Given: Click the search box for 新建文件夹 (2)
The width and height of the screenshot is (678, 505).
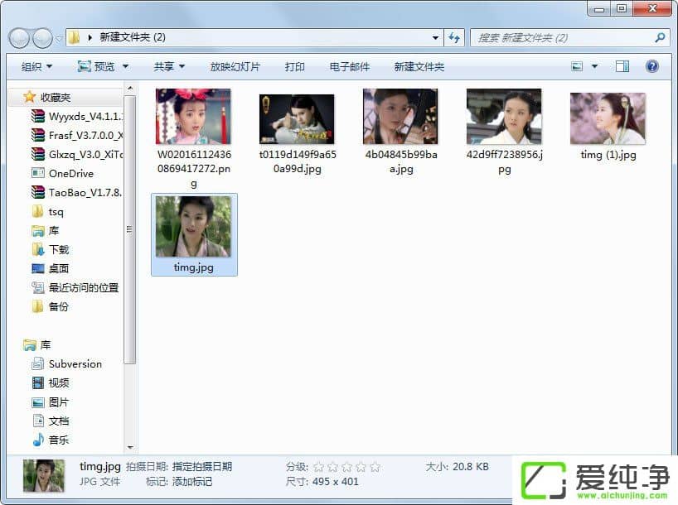Looking at the screenshot, I should tap(564, 37).
